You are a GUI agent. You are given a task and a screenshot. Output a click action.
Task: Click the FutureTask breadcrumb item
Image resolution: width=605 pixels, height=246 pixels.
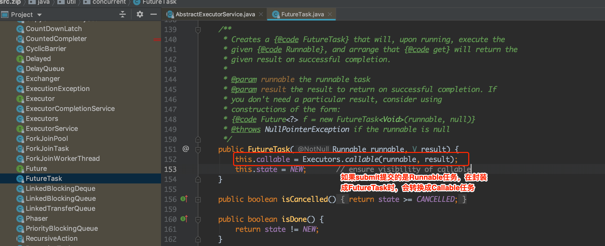point(155,2)
